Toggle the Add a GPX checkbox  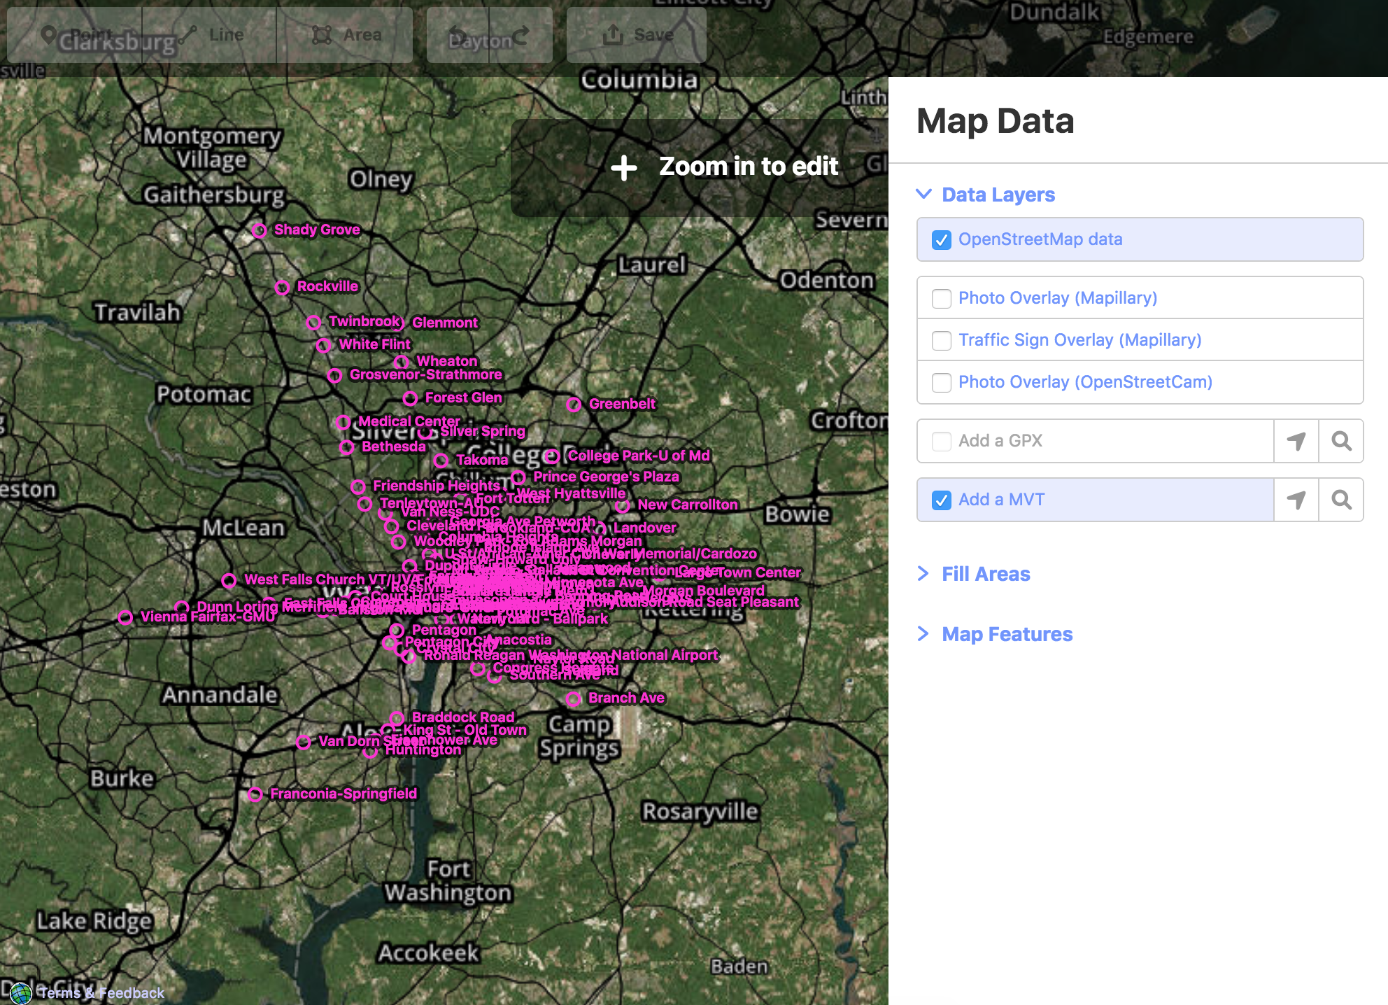tap(942, 442)
